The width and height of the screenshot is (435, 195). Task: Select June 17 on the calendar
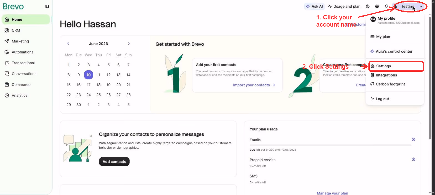point(88,85)
